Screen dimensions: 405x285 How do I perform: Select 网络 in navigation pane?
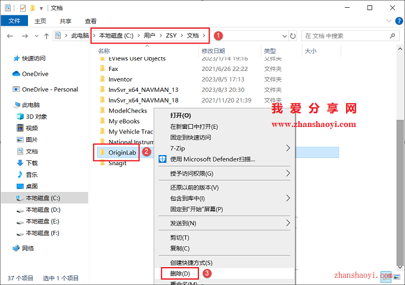(x=28, y=249)
